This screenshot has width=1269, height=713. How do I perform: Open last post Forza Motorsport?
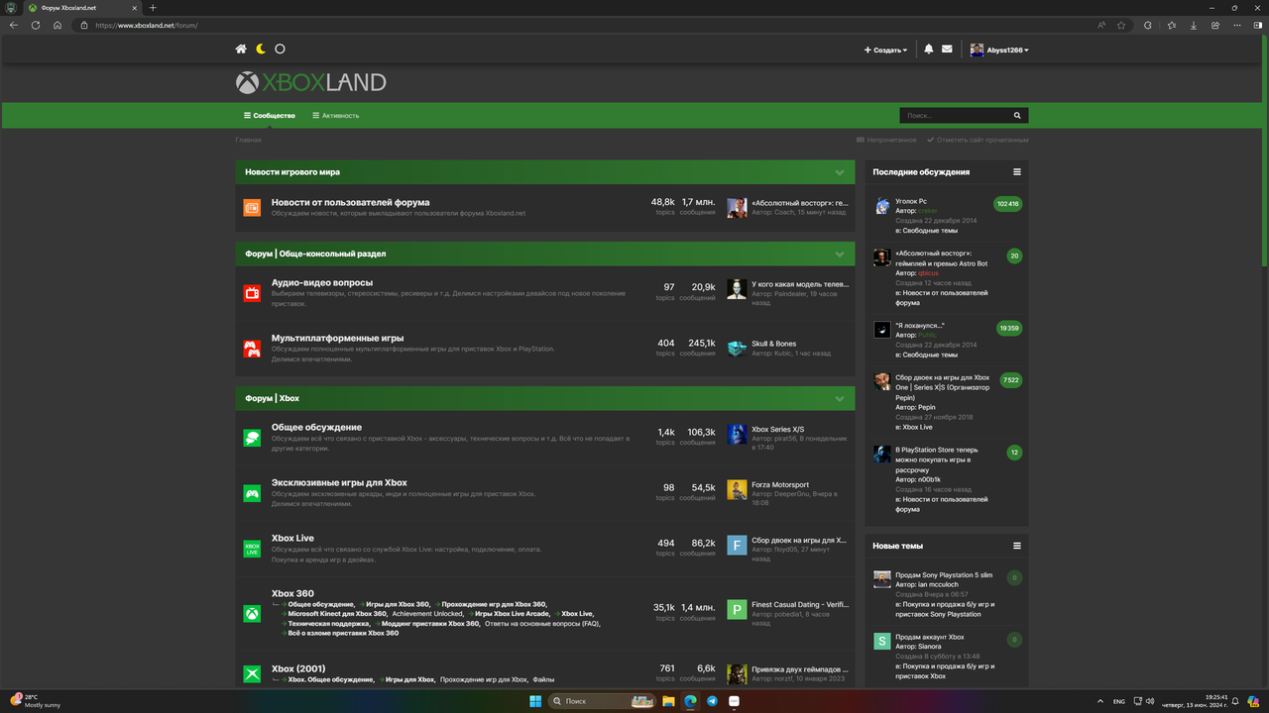click(780, 485)
